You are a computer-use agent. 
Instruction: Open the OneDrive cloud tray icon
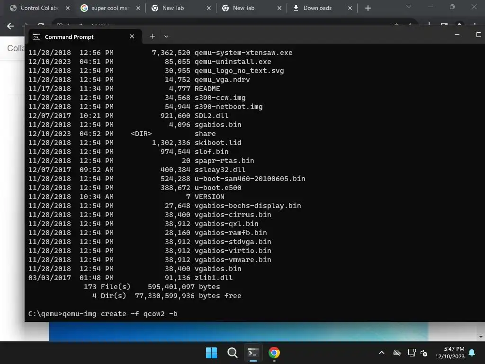tap(397, 353)
